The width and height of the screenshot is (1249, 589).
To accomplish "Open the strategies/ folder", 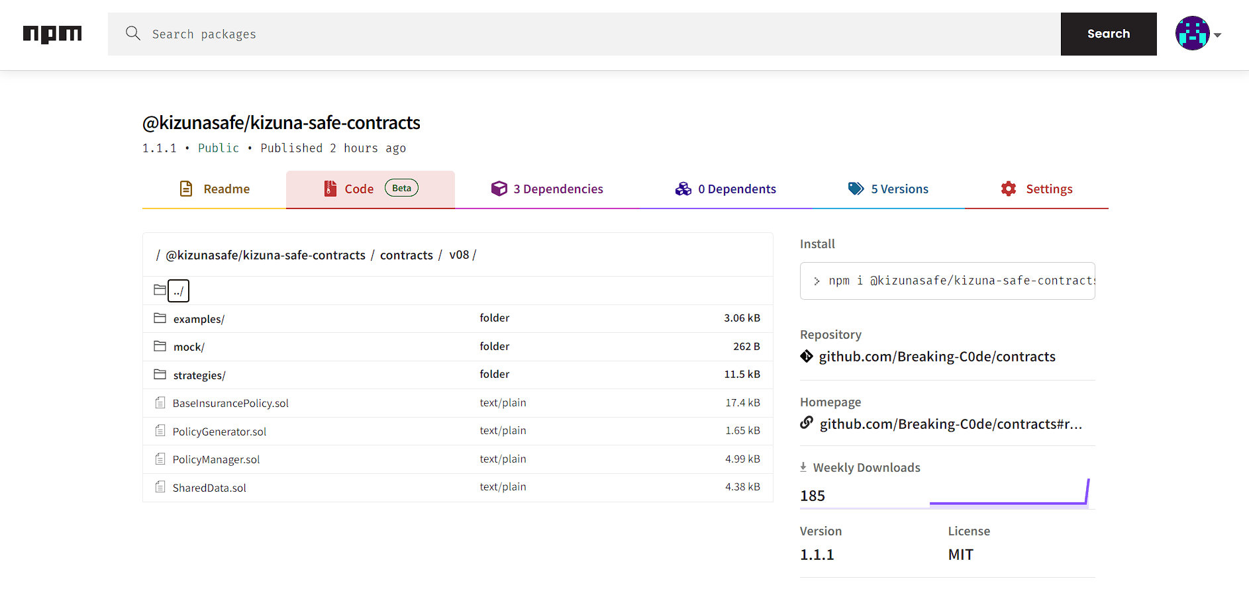I will [199, 375].
